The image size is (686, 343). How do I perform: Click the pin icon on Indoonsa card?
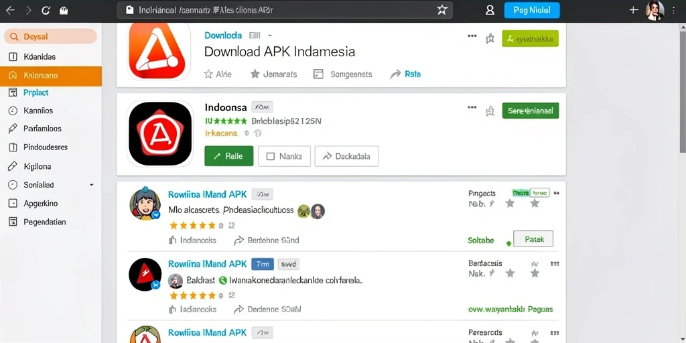click(490, 111)
